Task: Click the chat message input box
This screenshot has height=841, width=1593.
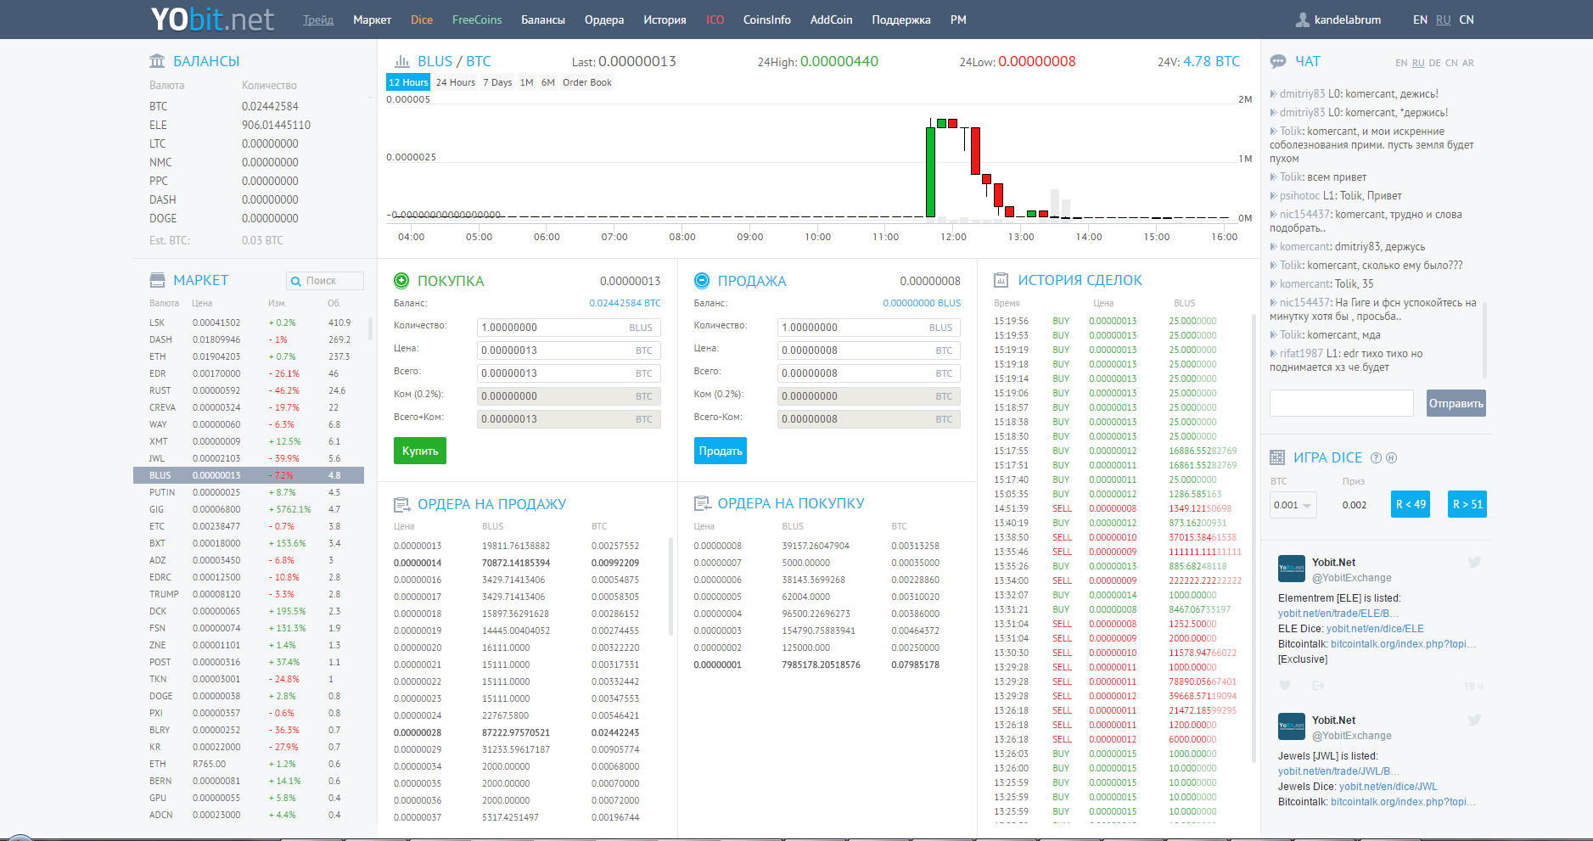Action: coord(1342,403)
